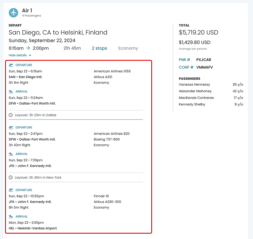Open the 2 stops link

99,48
